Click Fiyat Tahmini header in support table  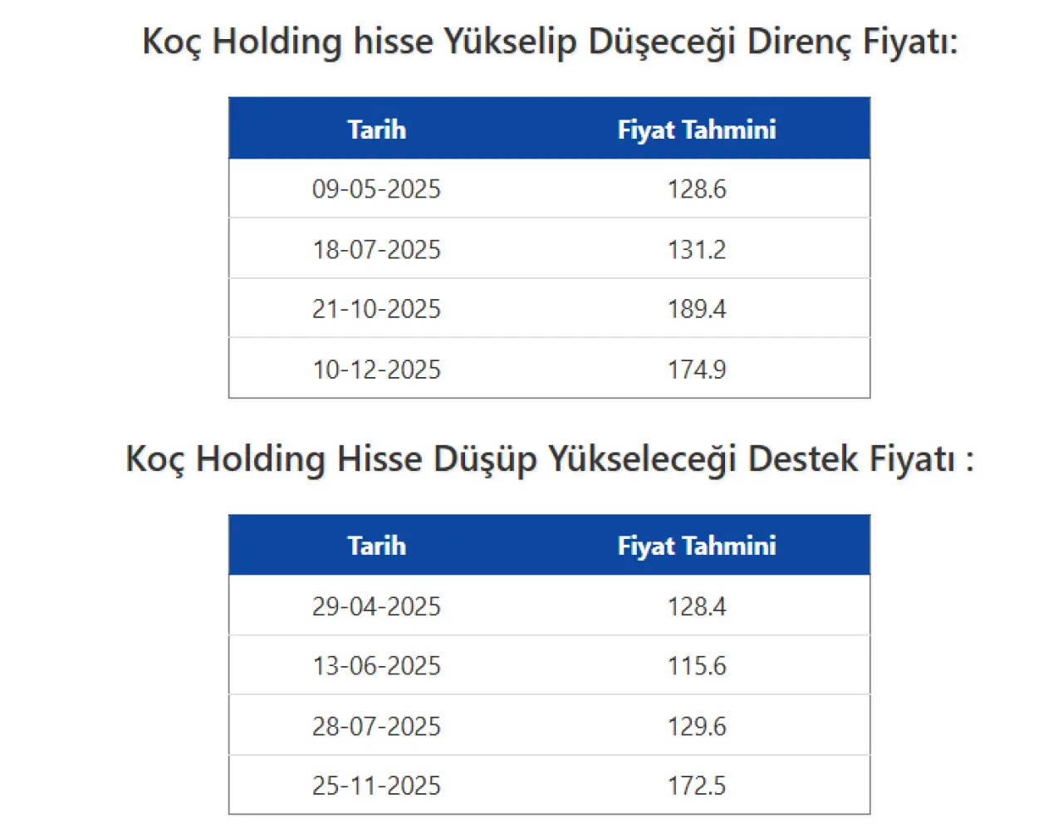click(697, 546)
